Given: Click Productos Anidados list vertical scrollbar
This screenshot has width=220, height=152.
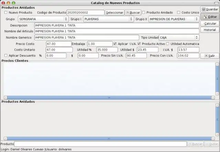Looking at the screenshot, I should click(x=217, y=120).
